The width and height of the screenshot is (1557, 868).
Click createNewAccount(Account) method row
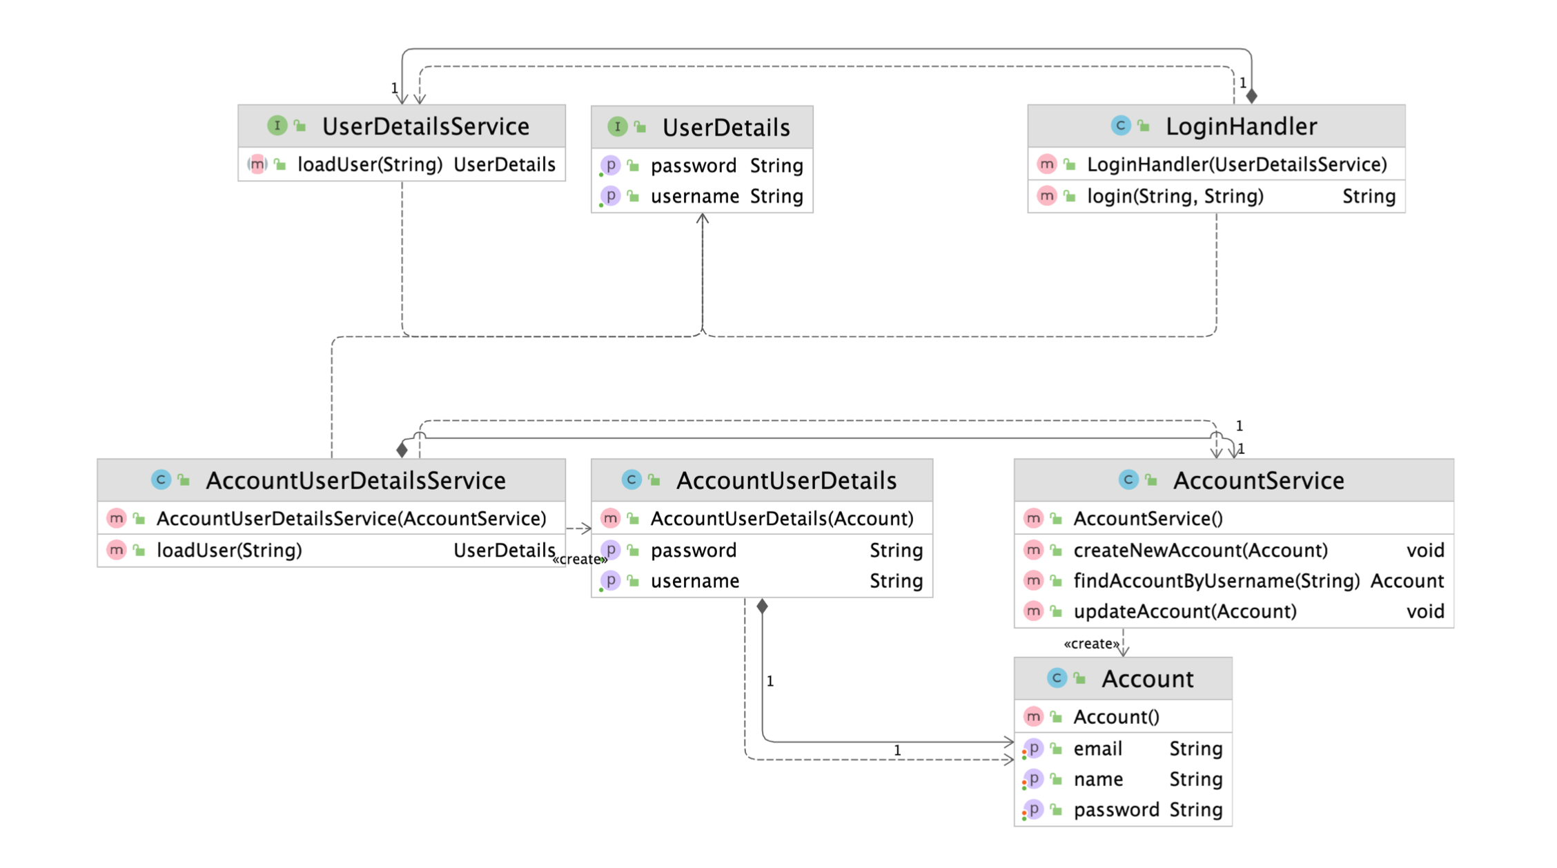[x=1199, y=550]
